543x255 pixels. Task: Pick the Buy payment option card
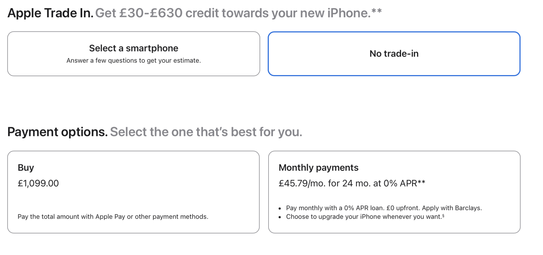[x=133, y=192]
